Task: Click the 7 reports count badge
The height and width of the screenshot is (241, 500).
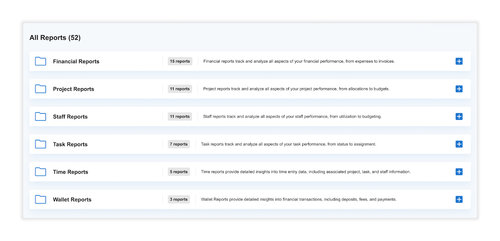Action: click(179, 144)
